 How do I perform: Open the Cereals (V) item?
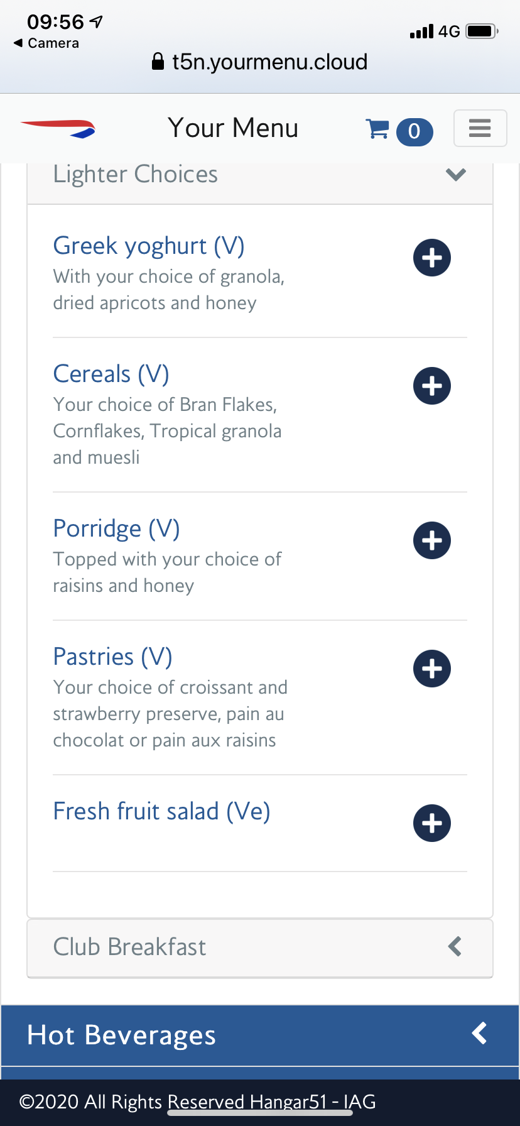tap(111, 374)
